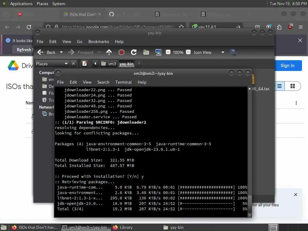This screenshot has height=231, width=308.
Task: Go back in Firefox
Action: click(7, 27)
